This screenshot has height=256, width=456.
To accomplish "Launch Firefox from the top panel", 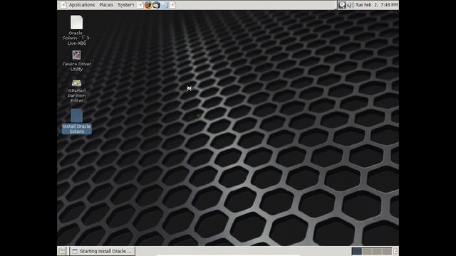I will point(148,5).
